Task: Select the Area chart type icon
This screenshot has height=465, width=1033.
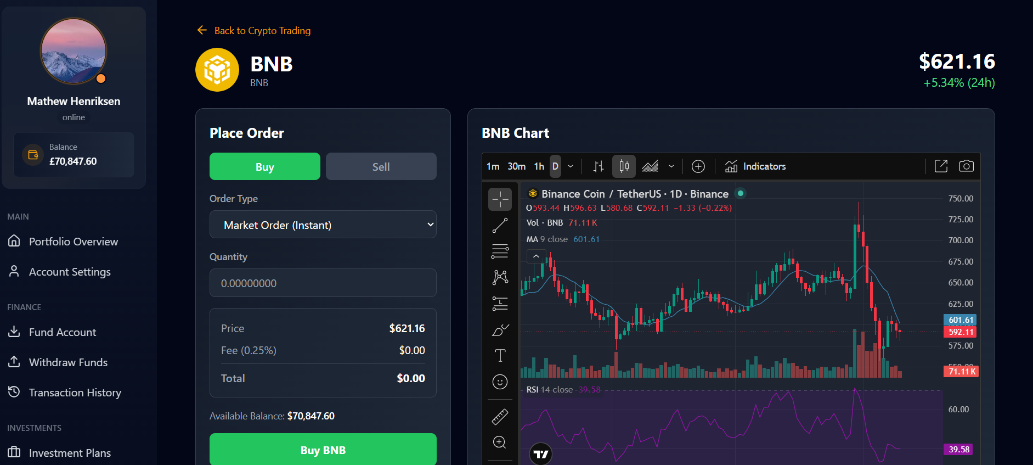Action: tap(650, 166)
